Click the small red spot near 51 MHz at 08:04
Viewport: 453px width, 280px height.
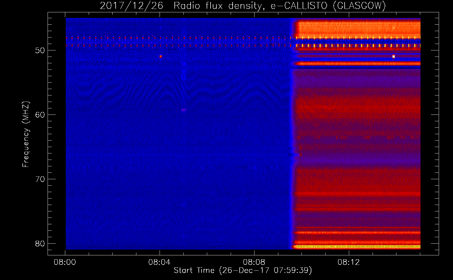pyautogui.click(x=161, y=56)
